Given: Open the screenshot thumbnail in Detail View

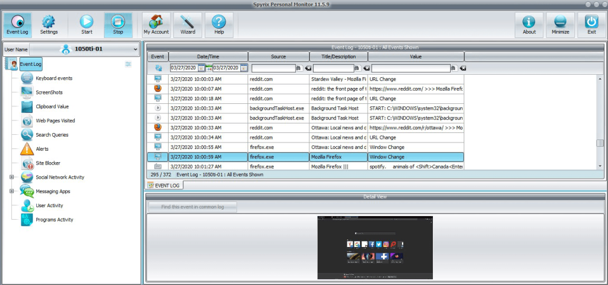Looking at the screenshot, I should click(375, 248).
